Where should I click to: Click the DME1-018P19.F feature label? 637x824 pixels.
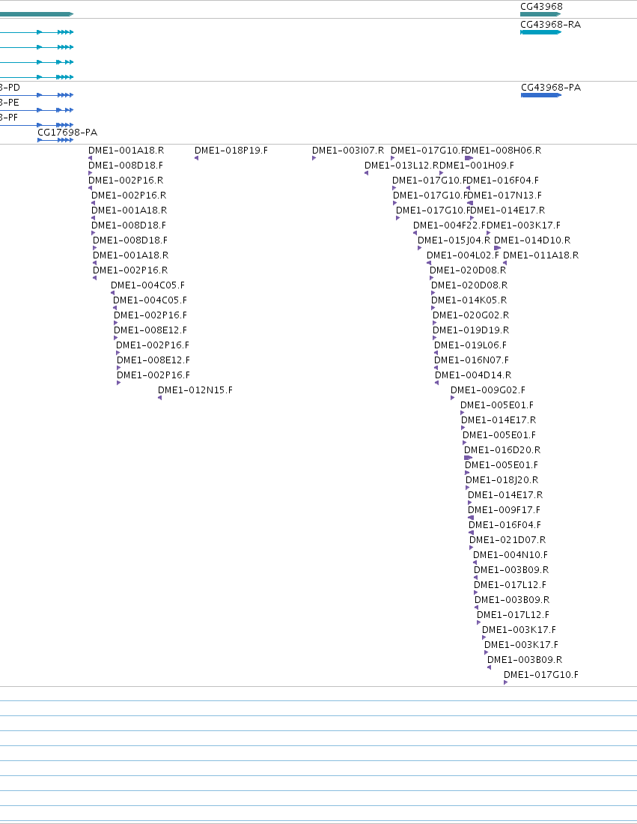pos(231,151)
